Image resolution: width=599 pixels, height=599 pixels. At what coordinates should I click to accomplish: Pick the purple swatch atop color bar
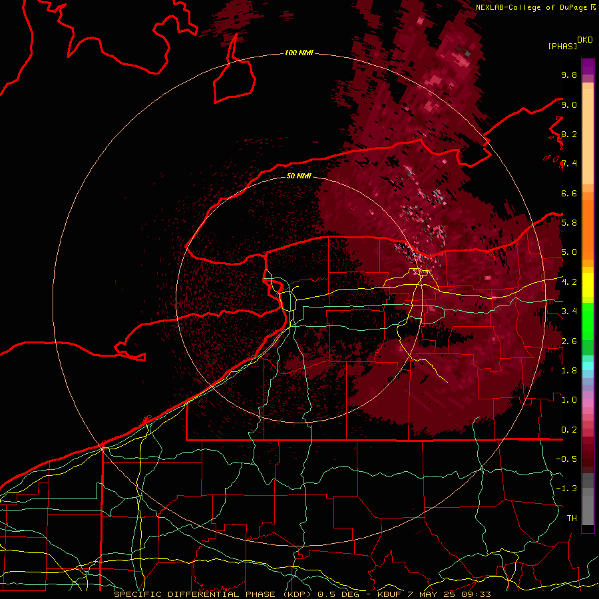(x=588, y=67)
